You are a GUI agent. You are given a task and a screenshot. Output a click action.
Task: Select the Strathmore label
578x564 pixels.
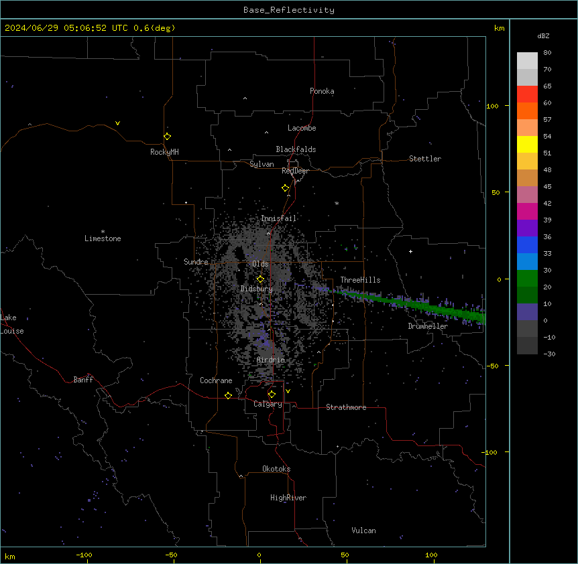[x=346, y=407]
